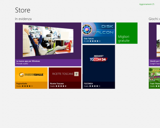Click the Disk Falcon star rating
Image resolution: width=160 pixels, height=128 pixels.
(x=95, y=41)
